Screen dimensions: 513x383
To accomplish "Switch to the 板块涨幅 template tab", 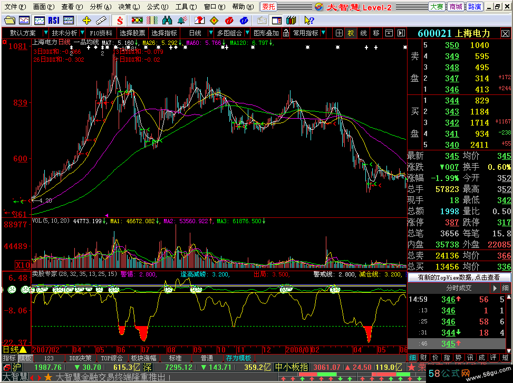I will (143, 358).
